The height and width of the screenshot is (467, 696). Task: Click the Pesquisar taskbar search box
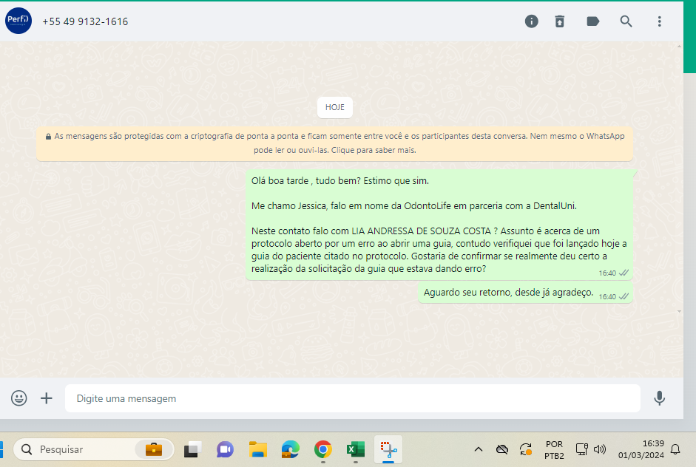94,449
